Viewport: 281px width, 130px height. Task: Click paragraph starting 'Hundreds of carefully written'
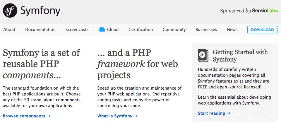click(234, 78)
